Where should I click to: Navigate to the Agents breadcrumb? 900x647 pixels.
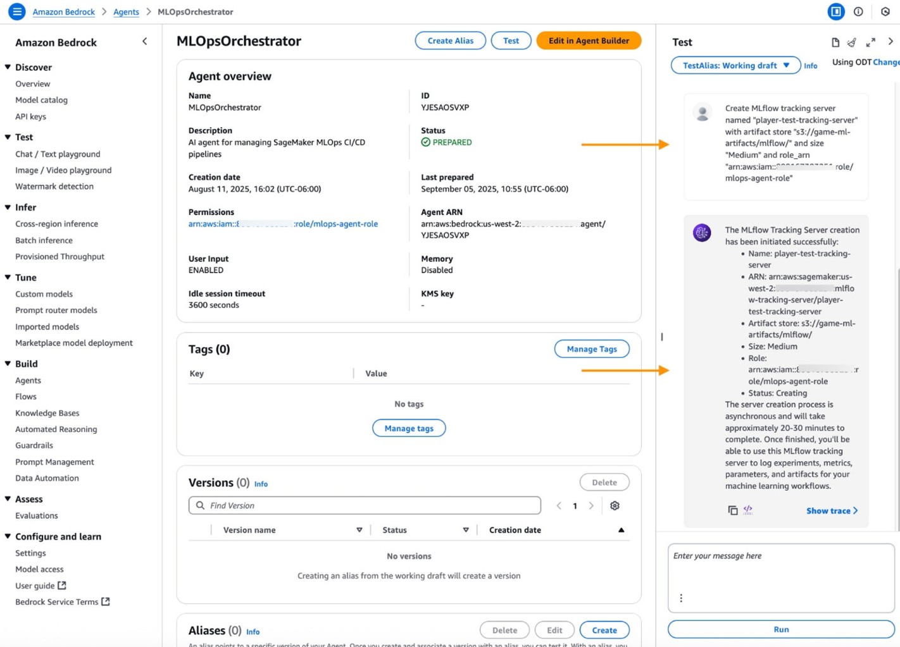coord(125,11)
